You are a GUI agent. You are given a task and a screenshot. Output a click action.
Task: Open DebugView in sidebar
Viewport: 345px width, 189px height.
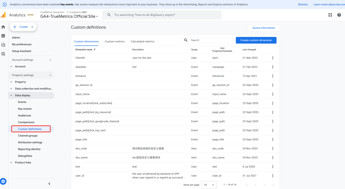[25, 156]
